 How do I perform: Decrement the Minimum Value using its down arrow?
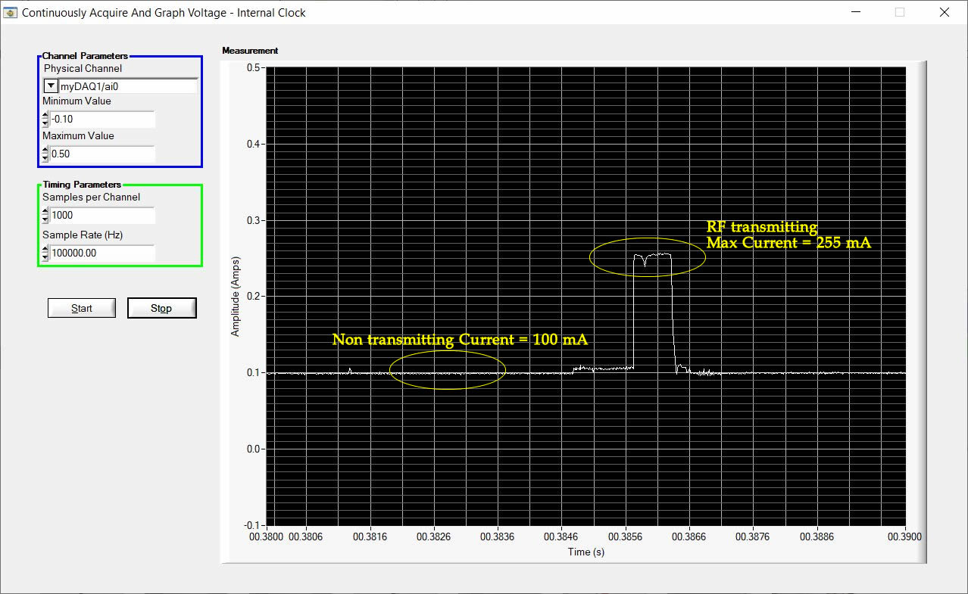pyautogui.click(x=44, y=123)
